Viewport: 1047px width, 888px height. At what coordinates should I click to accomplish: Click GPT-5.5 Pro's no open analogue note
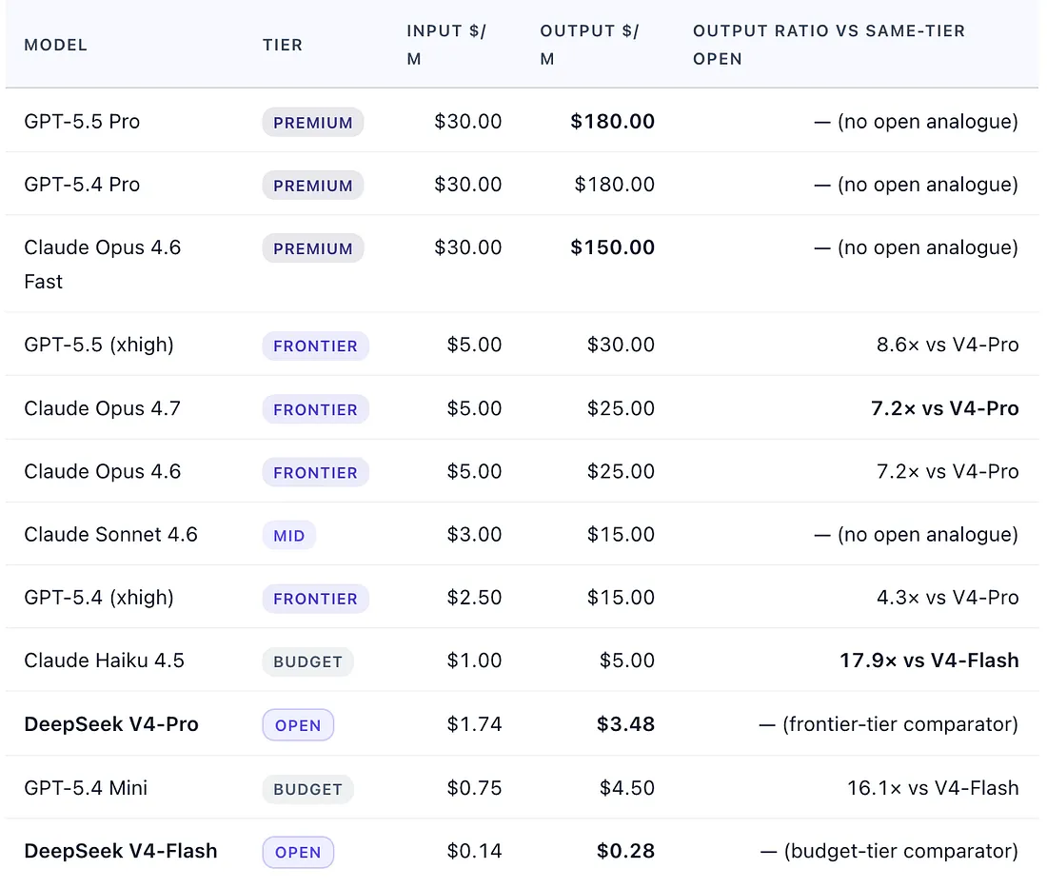point(916,122)
